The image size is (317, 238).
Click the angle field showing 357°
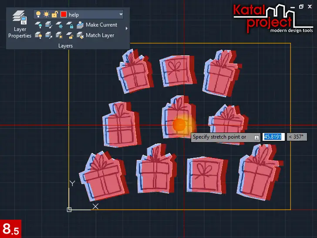click(297, 137)
